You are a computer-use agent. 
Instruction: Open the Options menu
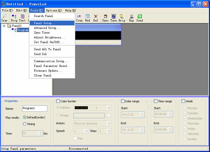pos(54,10)
